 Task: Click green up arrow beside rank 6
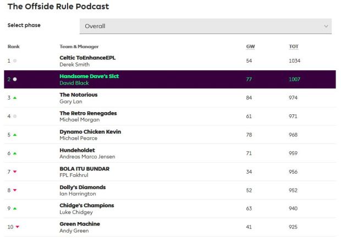pyautogui.click(x=15, y=153)
